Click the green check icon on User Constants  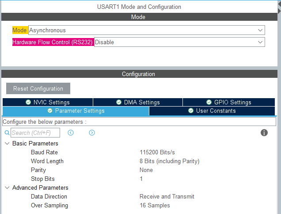(x=191, y=111)
